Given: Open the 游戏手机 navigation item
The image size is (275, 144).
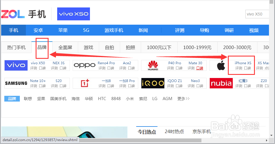Looking at the screenshot, I should [114, 30].
